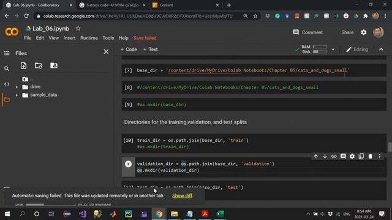Open the Google account avatar
The image size is (392, 220).
coord(379,32)
